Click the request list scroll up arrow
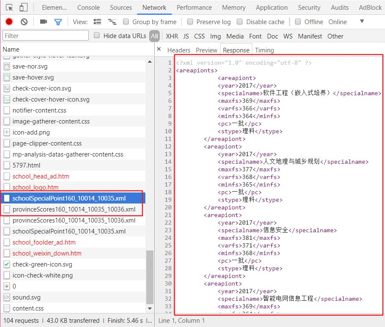The height and width of the screenshot is (327, 385). (150, 62)
